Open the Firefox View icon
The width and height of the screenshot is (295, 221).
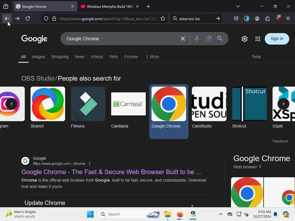[x=6, y=7]
